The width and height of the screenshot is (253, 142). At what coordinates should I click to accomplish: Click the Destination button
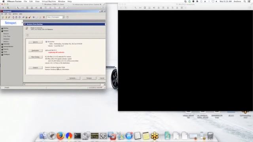[x=36, y=50]
